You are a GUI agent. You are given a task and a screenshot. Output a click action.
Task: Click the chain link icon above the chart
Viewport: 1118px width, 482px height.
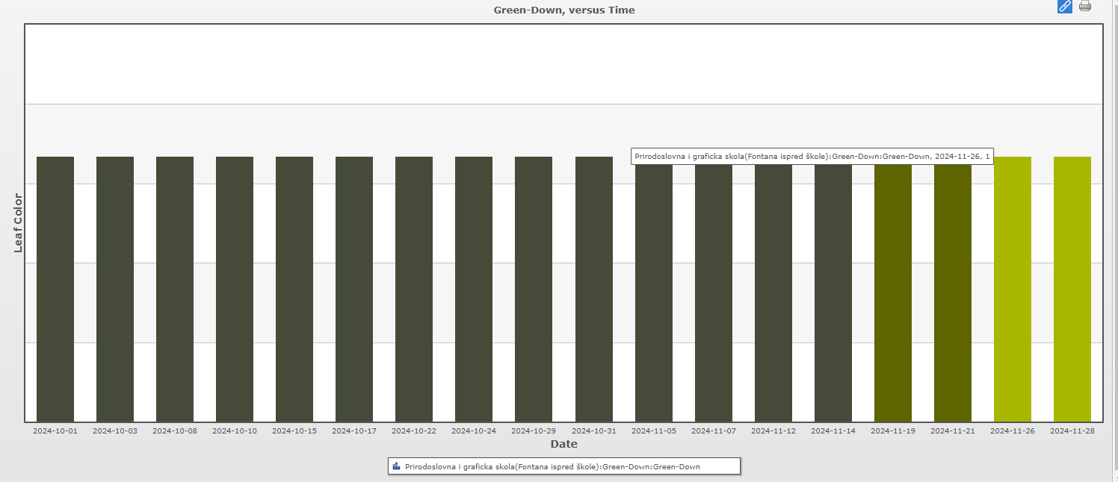1064,7
